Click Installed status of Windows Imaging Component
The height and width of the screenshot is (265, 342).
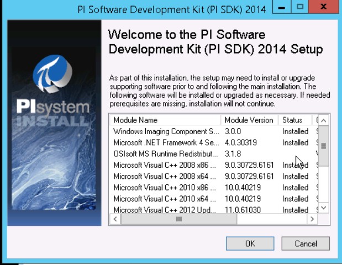click(295, 131)
